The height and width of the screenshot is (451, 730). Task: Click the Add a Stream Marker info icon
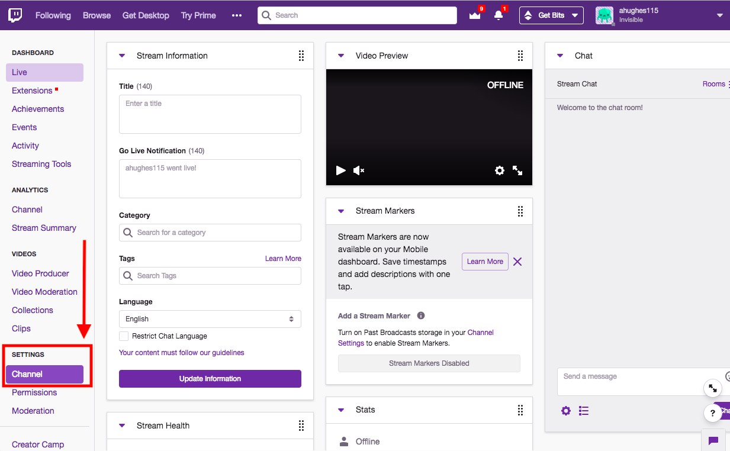pos(421,315)
